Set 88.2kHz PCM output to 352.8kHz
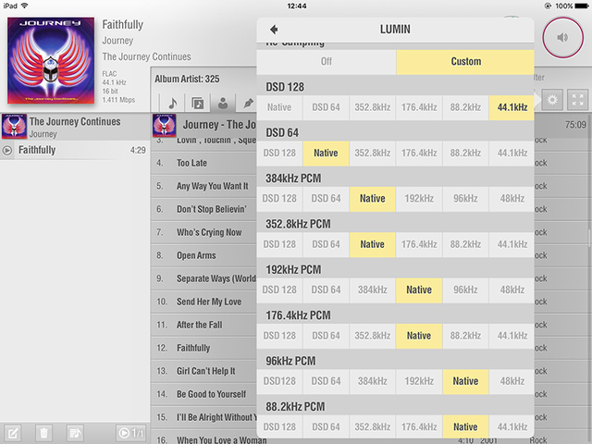The width and height of the screenshot is (592, 444). [x=372, y=427]
